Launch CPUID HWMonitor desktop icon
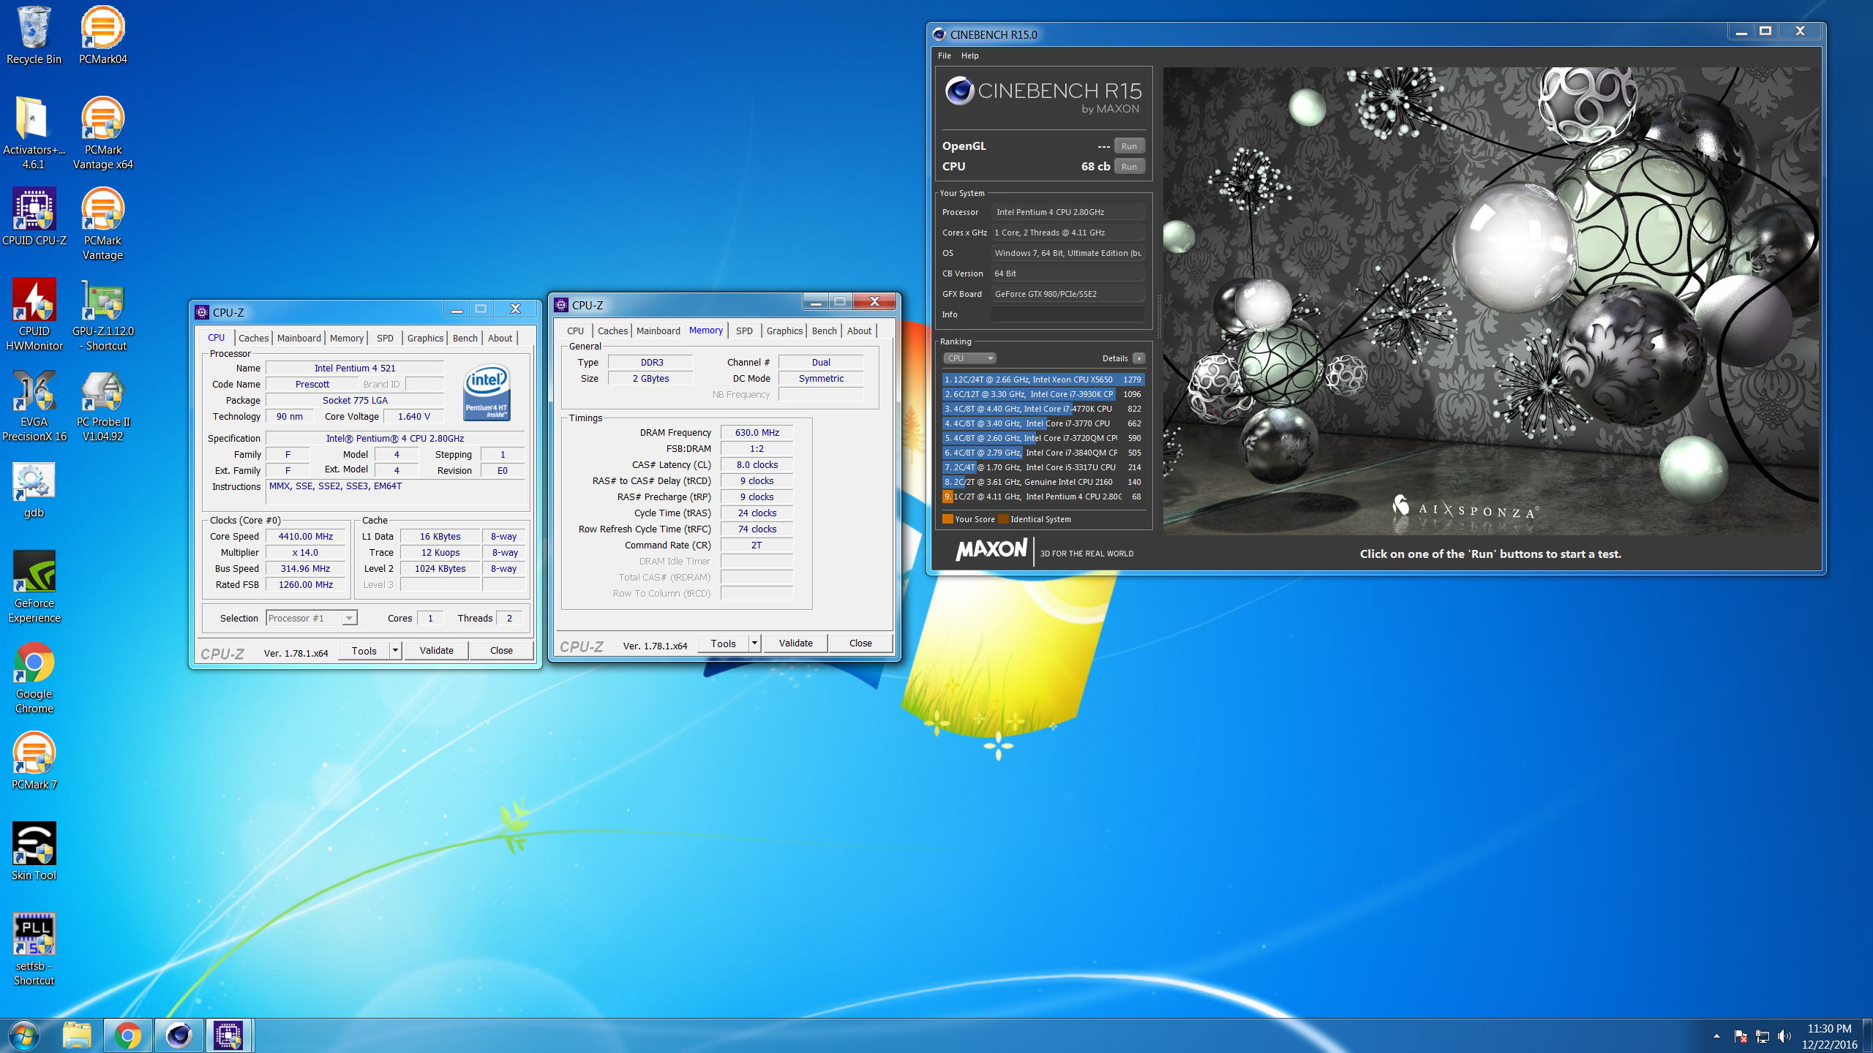The image size is (1873, 1053). [34, 315]
